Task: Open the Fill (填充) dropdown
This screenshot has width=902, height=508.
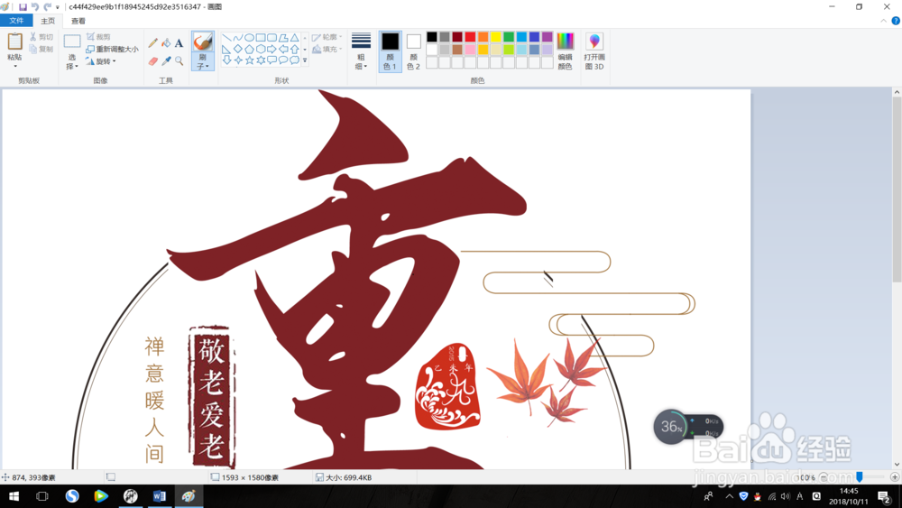Action: [327, 49]
